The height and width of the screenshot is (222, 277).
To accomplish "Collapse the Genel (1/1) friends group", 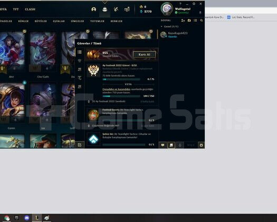I will pyautogui.click(x=161, y=26).
